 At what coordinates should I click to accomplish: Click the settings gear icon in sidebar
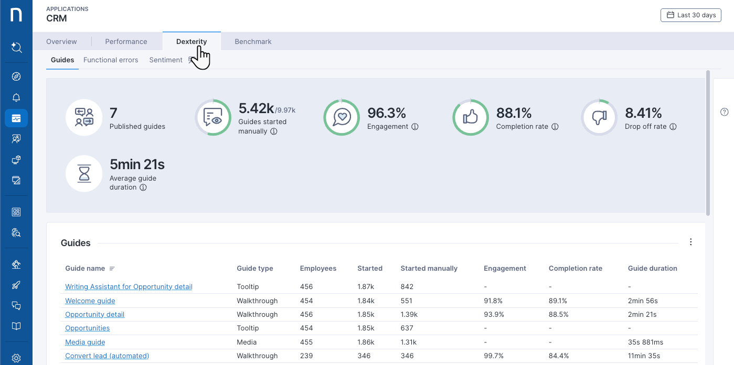point(16,358)
